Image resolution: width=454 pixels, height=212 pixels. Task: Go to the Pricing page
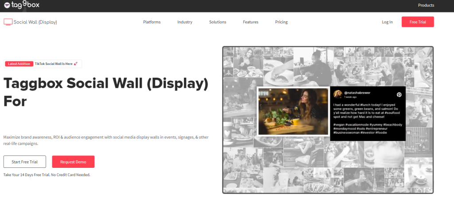[x=281, y=22]
